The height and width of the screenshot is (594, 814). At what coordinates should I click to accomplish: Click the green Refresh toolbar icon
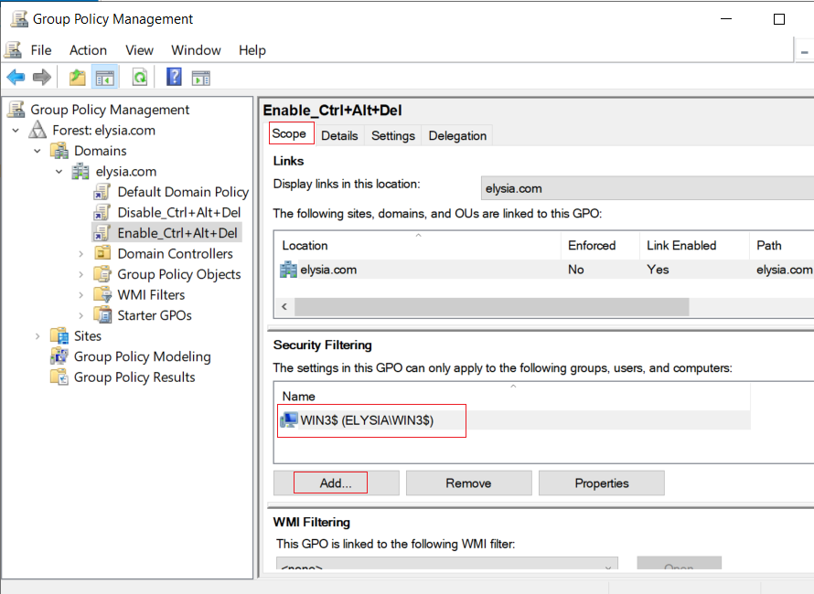point(140,78)
